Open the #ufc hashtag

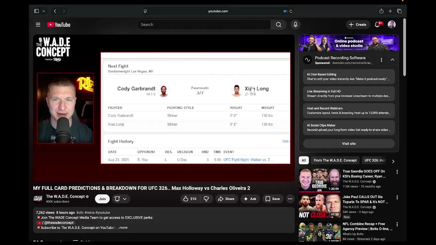click(x=80, y=212)
